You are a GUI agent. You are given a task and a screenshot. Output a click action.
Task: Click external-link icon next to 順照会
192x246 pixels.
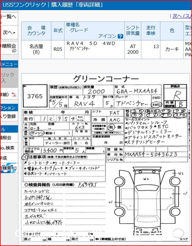tap(14, 51)
